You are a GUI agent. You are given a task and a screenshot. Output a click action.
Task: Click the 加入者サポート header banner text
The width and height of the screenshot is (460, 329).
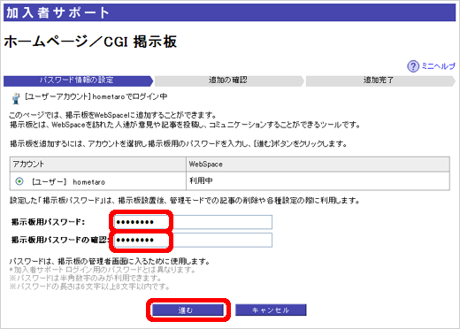tap(57, 13)
